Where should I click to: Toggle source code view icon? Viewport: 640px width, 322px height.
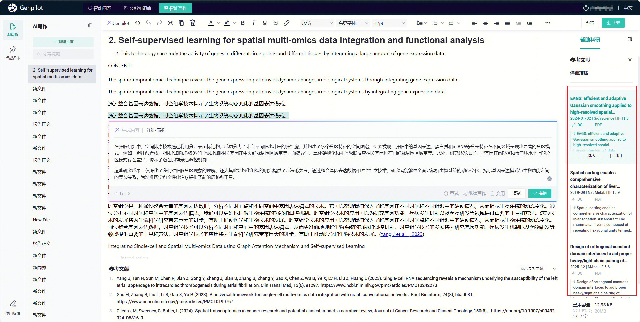click(x=138, y=23)
